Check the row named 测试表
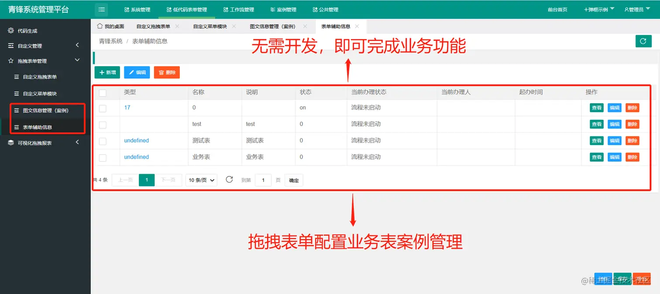 point(103,141)
